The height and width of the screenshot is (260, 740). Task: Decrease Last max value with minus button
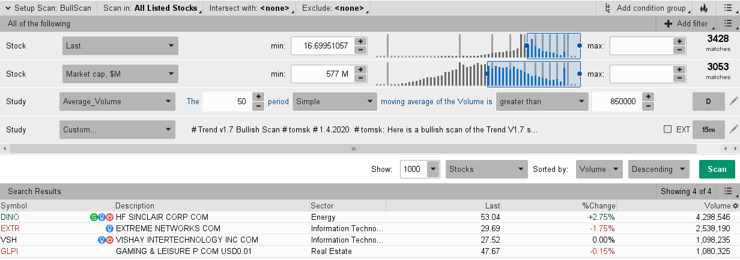click(679, 50)
